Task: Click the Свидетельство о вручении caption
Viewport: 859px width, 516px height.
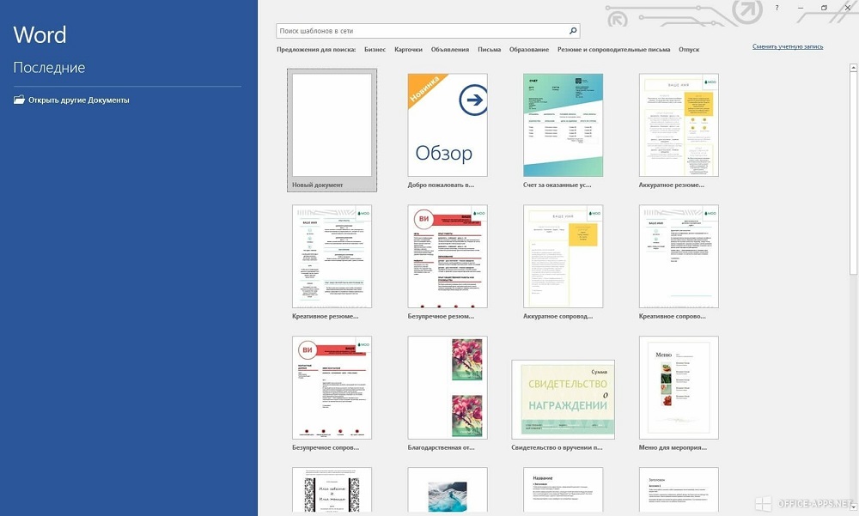Action: (x=557, y=448)
